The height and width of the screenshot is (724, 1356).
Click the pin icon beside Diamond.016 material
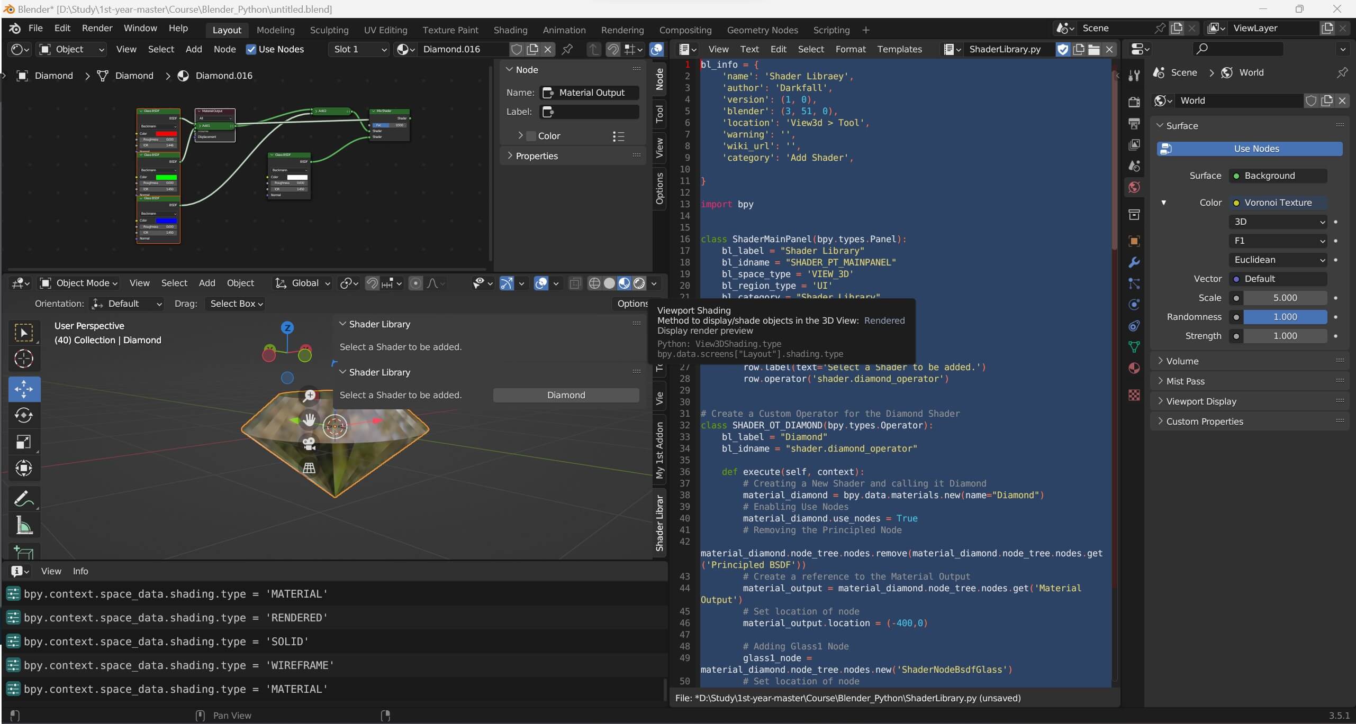pyautogui.click(x=567, y=49)
